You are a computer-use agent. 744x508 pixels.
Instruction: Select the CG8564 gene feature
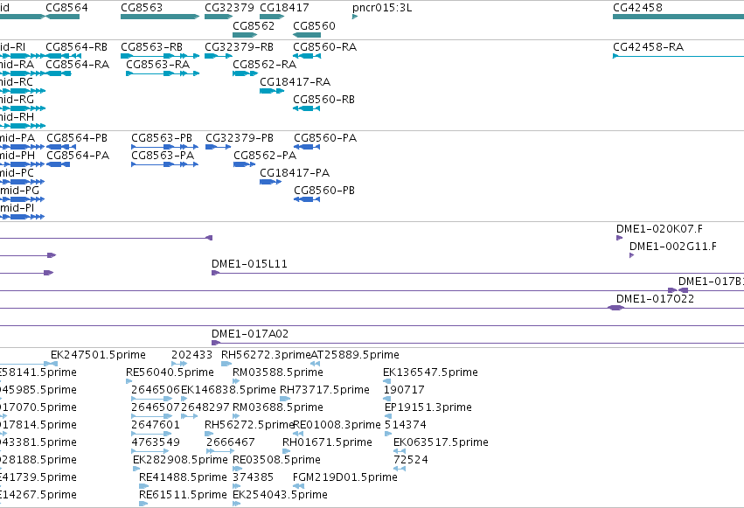[x=63, y=17]
